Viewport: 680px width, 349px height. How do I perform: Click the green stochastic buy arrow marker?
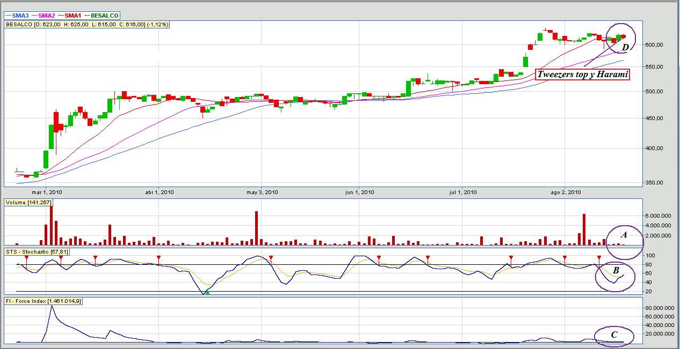pos(207,292)
